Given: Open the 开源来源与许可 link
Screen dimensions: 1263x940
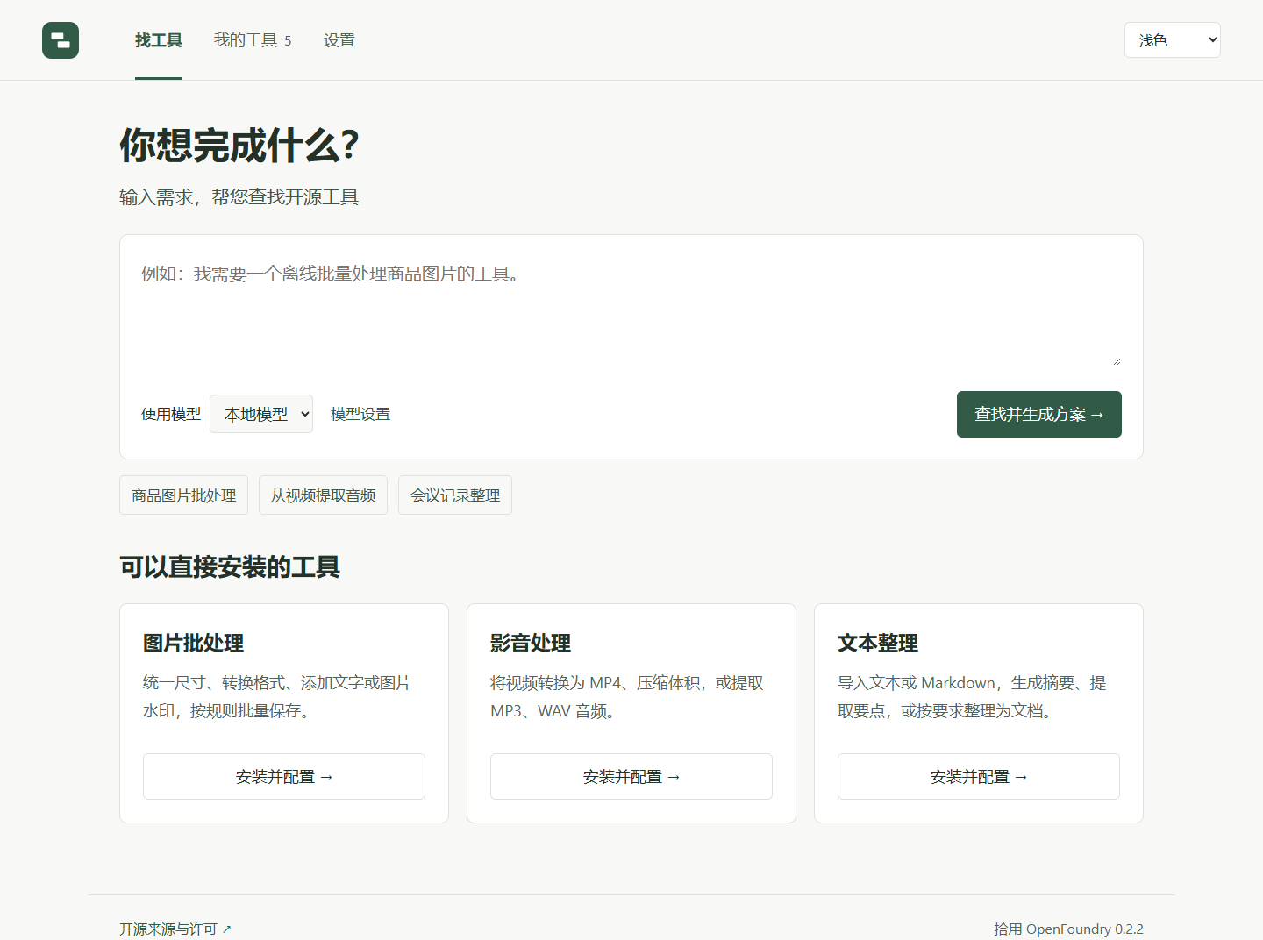Looking at the screenshot, I should (x=175, y=929).
